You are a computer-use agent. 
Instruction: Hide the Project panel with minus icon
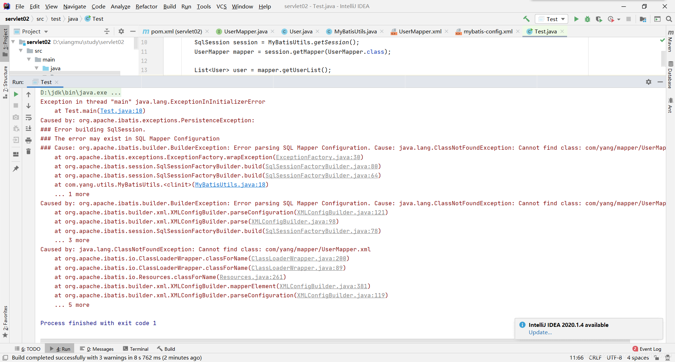coord(133,31)
